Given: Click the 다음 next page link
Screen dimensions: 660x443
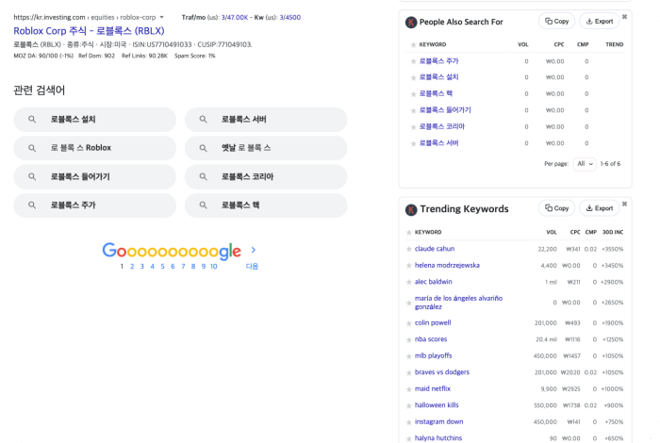Looking at the screenshot, I should [252, 267].
